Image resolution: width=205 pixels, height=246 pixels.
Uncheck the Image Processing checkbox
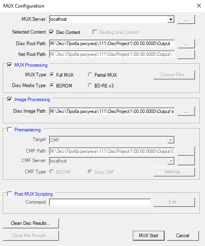10,99
